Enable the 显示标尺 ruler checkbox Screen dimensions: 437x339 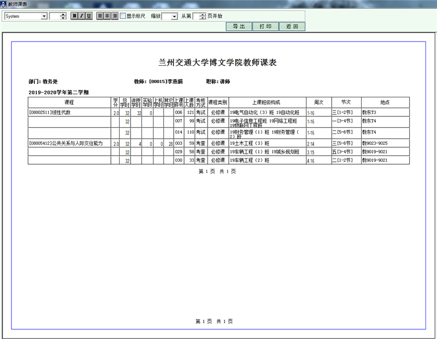point(123,16)
